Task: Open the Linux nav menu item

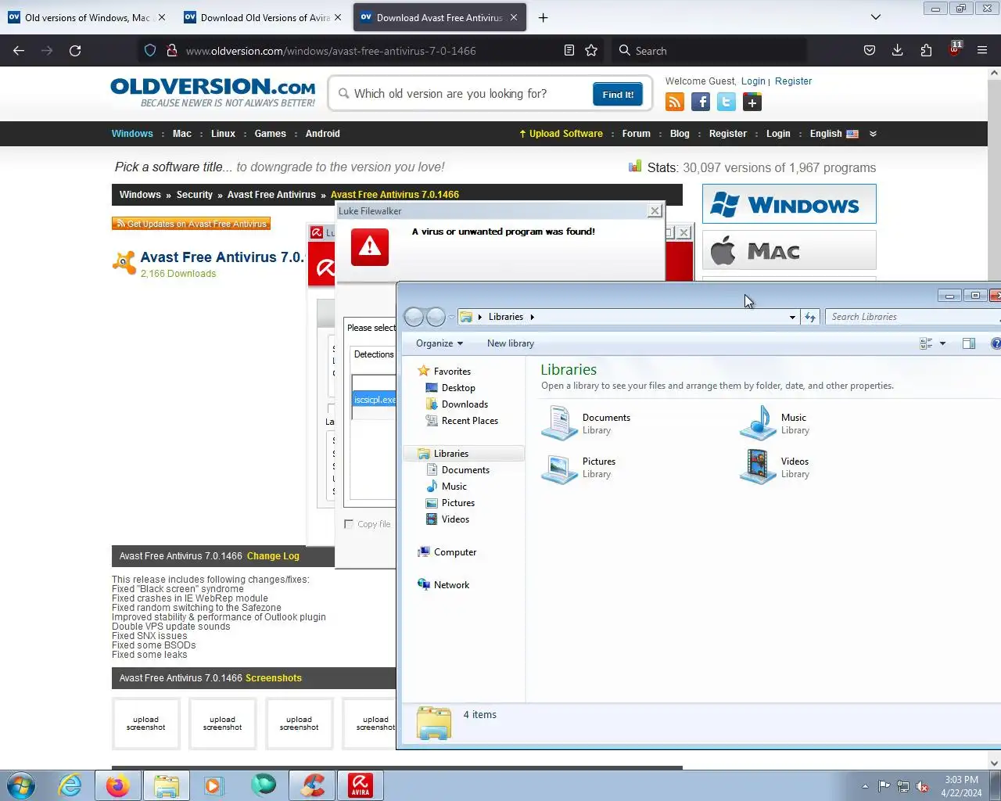Action: click(223, 134)
